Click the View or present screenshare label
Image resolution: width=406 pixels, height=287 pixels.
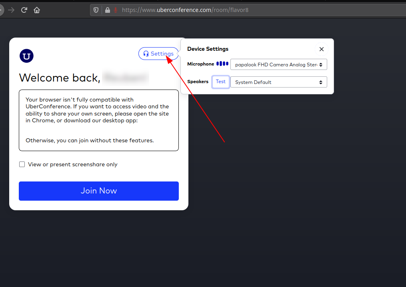(72, 164)
